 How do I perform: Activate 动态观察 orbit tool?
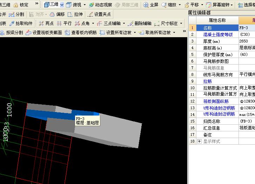100,5
